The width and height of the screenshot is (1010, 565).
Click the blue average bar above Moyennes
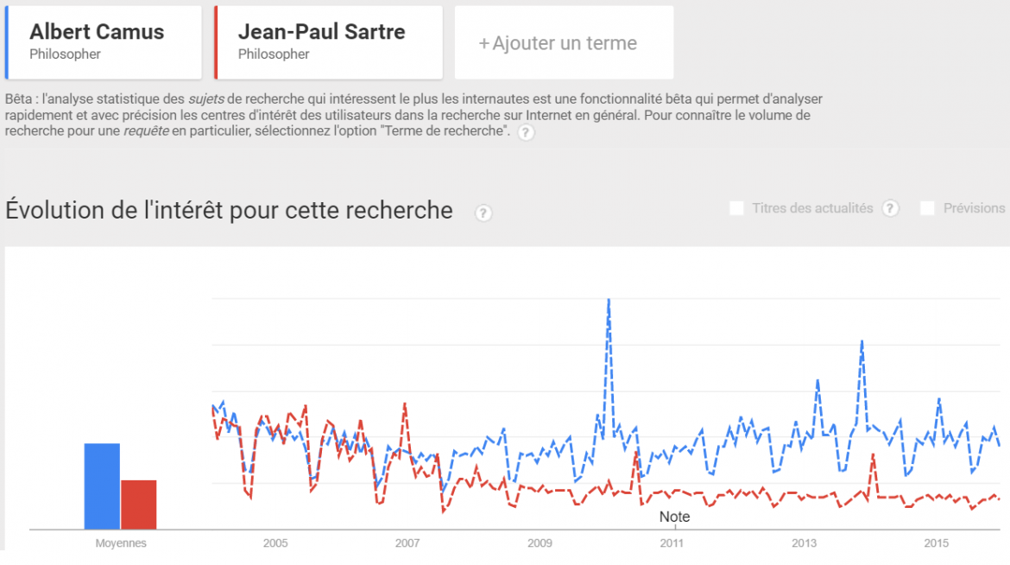[102, 486]
